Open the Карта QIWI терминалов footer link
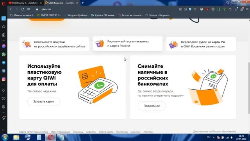Screen dimensions: 250x141 [34, 132]
